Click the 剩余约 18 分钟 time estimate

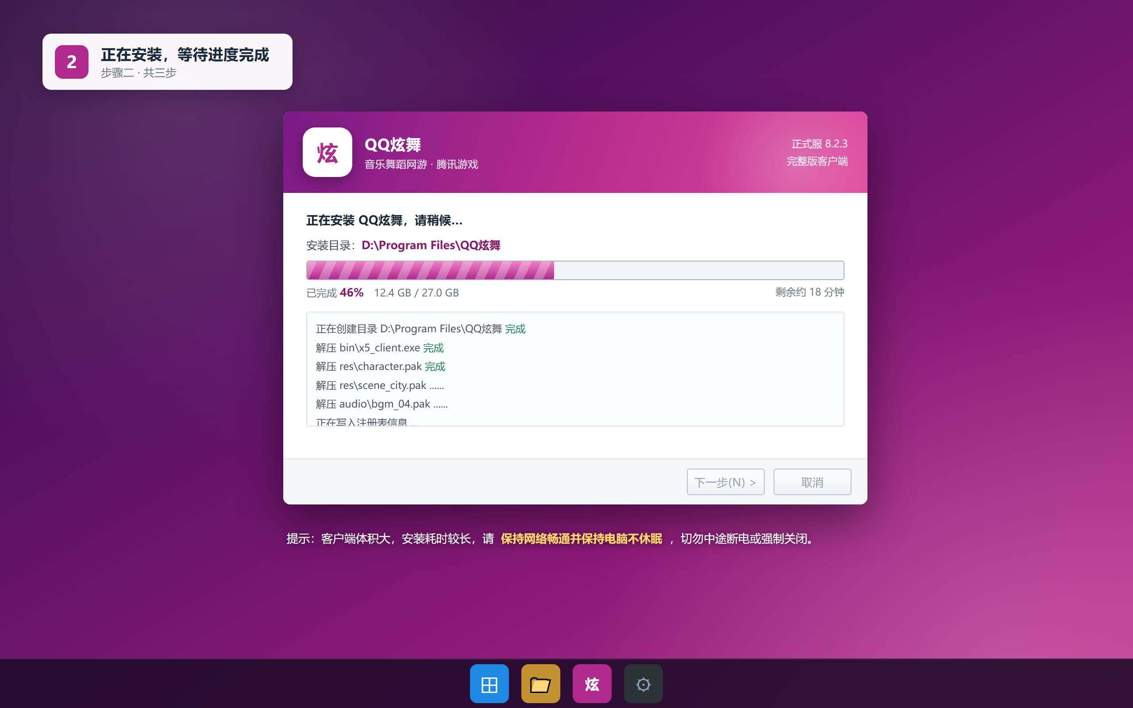(x=809, y=292)
